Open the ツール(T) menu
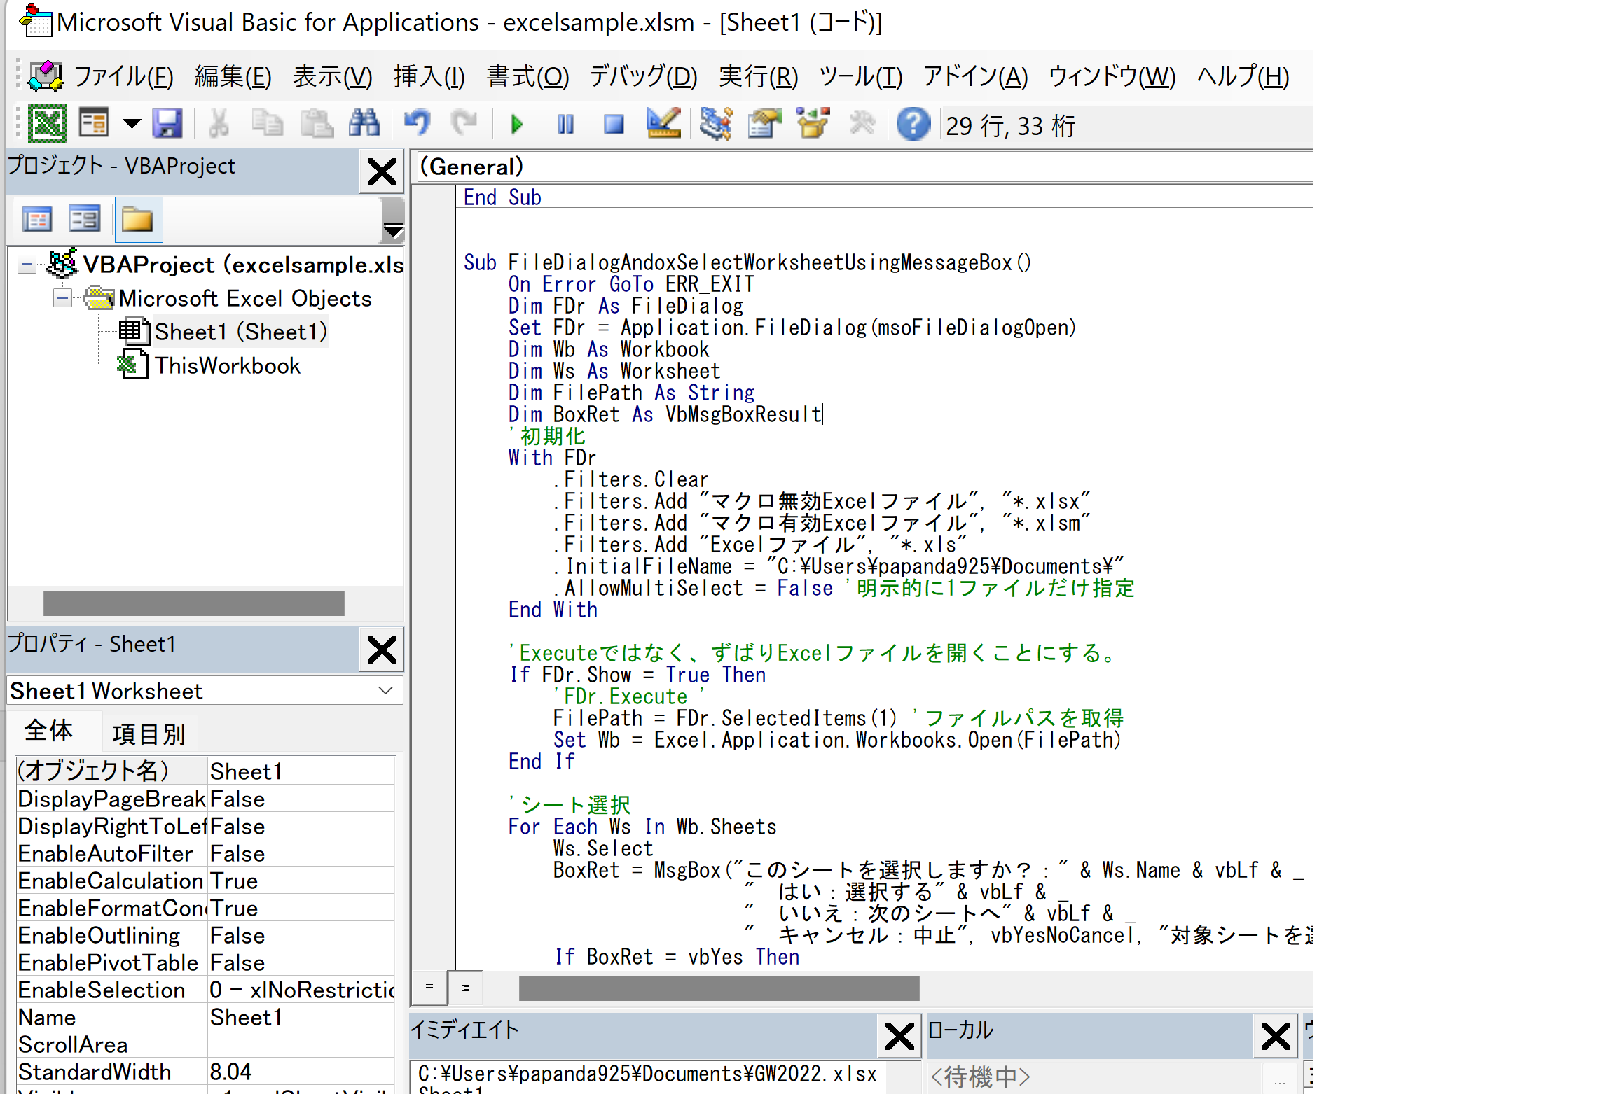This screenshot has height=1094, width=1614. point(861,76)
